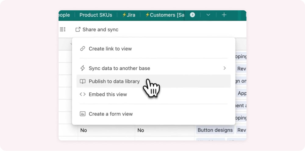Click the lightning bolt sync icon in menu

coord(82,68)
